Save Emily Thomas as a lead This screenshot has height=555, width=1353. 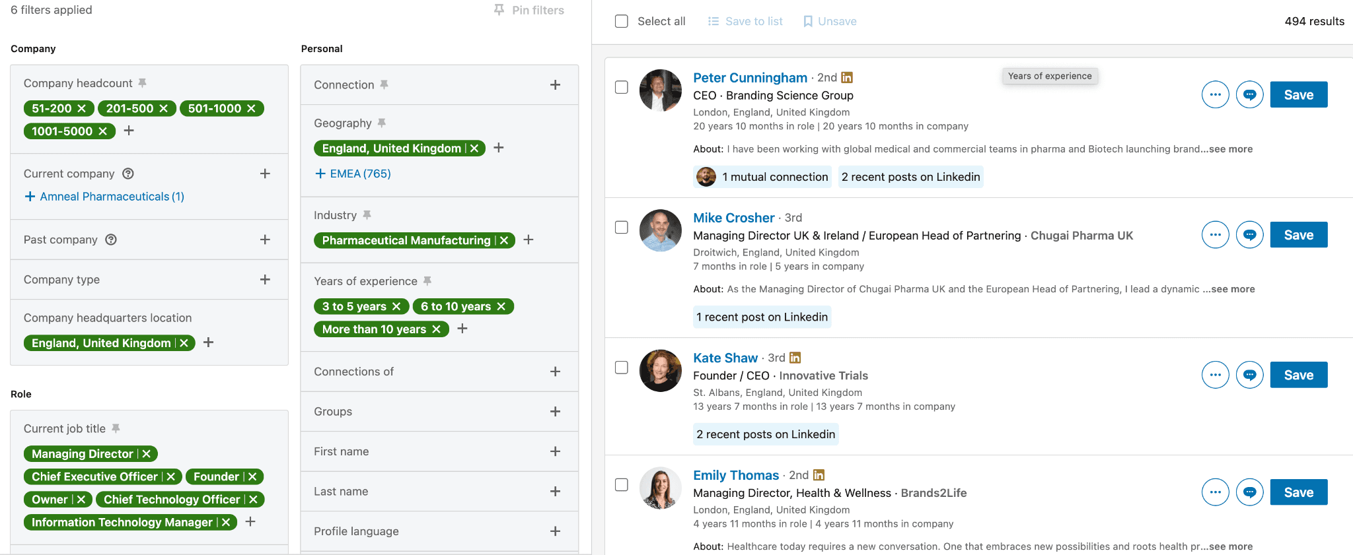[x=1299, y=492]
